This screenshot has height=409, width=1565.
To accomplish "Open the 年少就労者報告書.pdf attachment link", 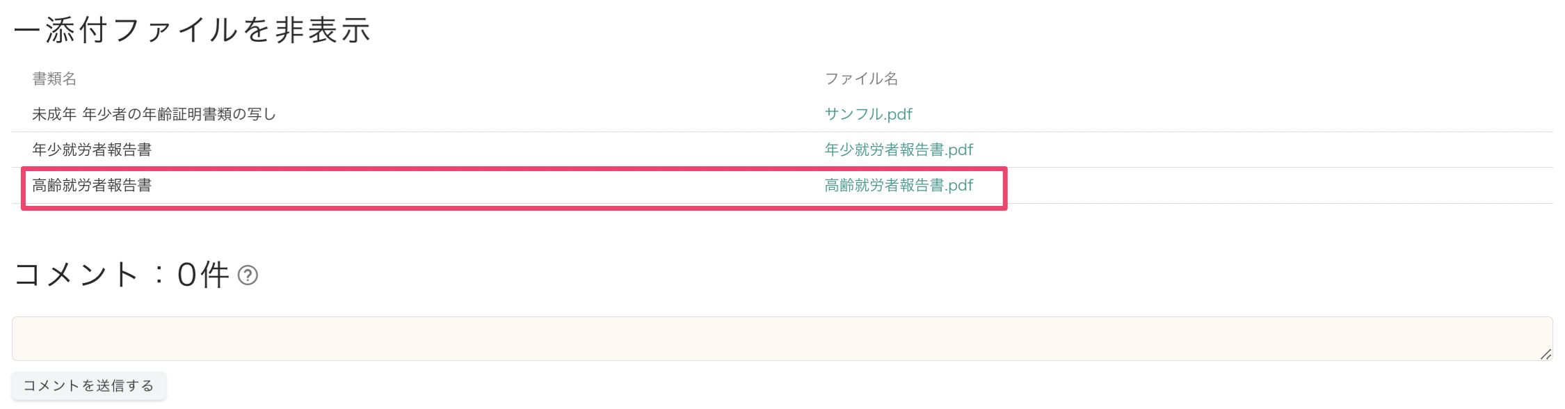I will (x=899, y=150).
